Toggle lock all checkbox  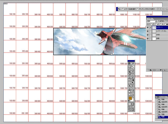point(165,24)
